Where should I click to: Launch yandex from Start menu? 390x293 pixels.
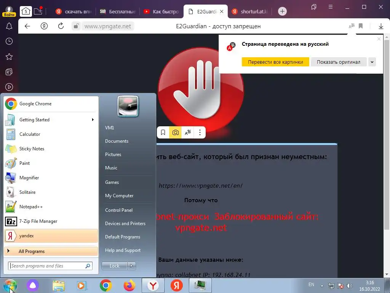pyautogui.click(x=51, y=236)
